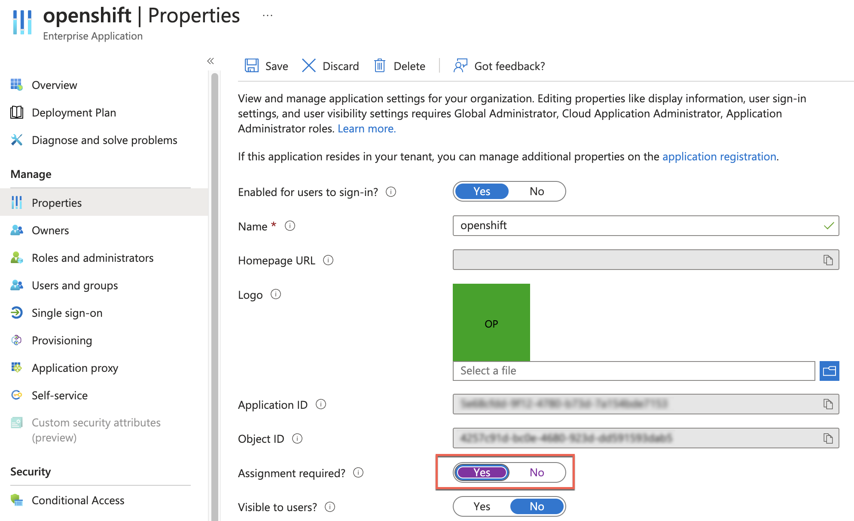
Task: Expand Users and groups sidebar item
Action: 74,285
